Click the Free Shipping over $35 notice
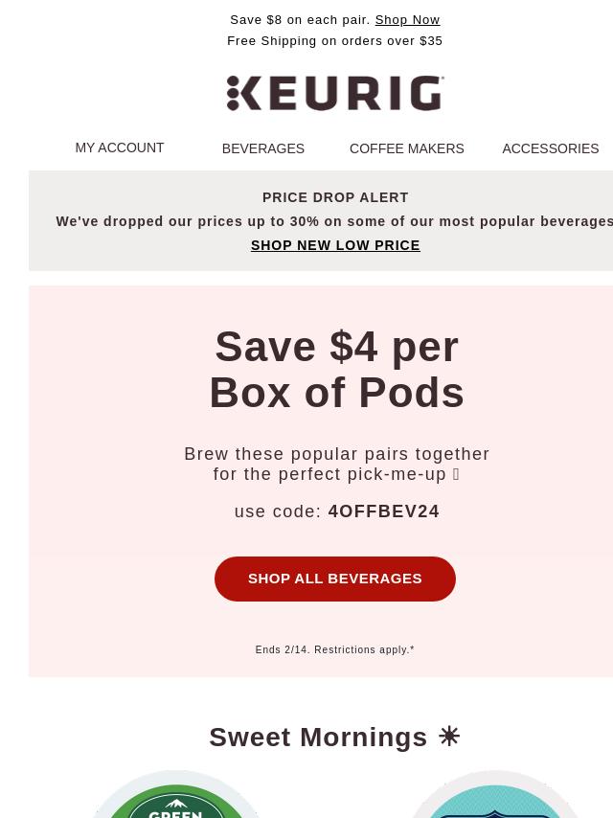This screenshot has width=613, height=818. (335, 40)
